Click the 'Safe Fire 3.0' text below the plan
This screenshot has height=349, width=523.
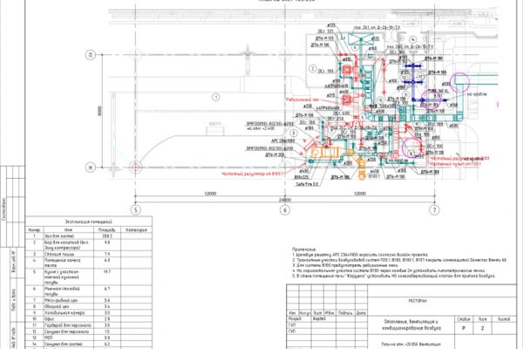pos(307,184)
